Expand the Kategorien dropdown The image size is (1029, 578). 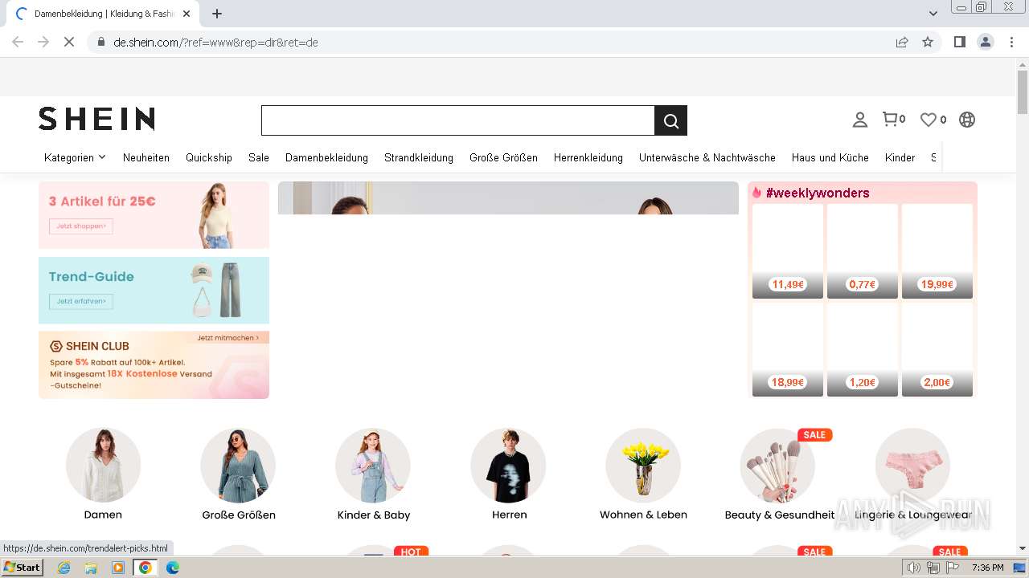pyautogui.click(x=75, y=157)
